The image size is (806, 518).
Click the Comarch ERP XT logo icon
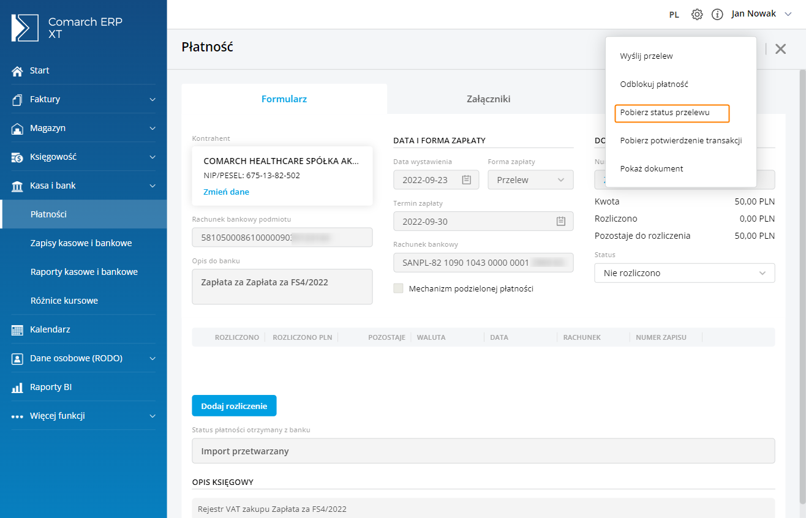(x=24, y=28)
